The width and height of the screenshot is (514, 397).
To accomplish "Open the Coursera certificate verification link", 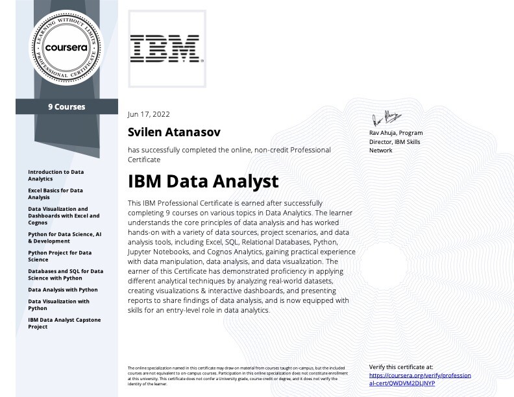I will click(420, 379).
